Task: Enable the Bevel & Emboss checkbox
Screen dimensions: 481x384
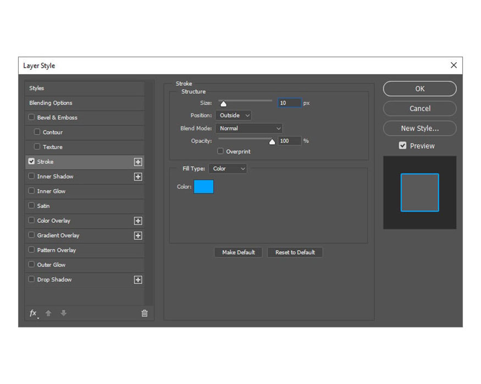Action: click(31, 117)
